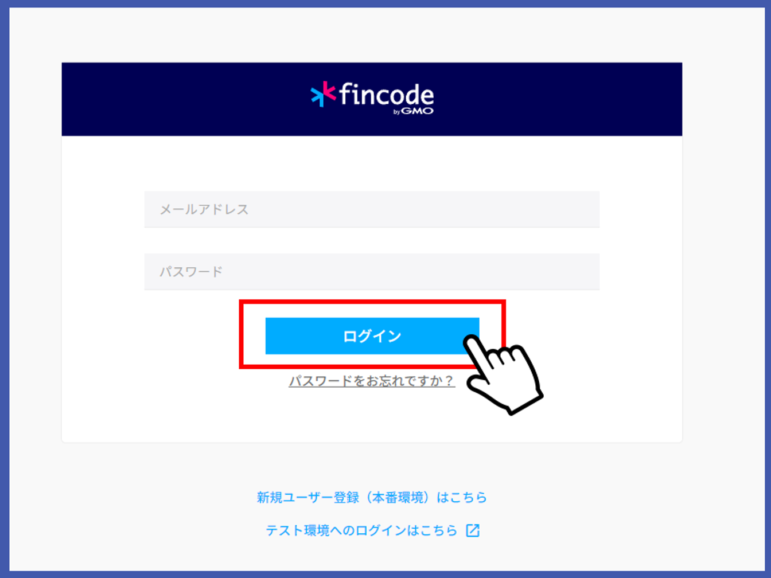Focus the パスワード input field
Viewport: 771px width, 578px height.
(372, 272)
